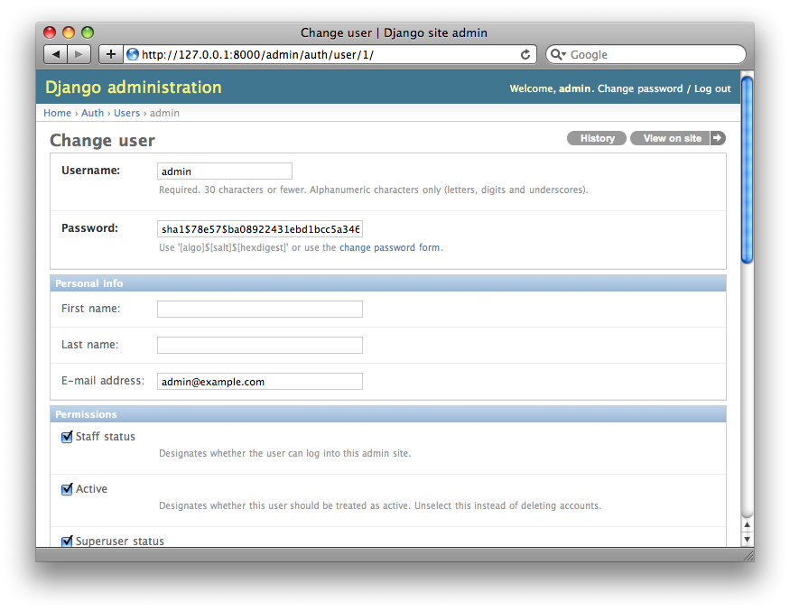
Task: Click the browser forward arrow button
Action: [79, 54]
